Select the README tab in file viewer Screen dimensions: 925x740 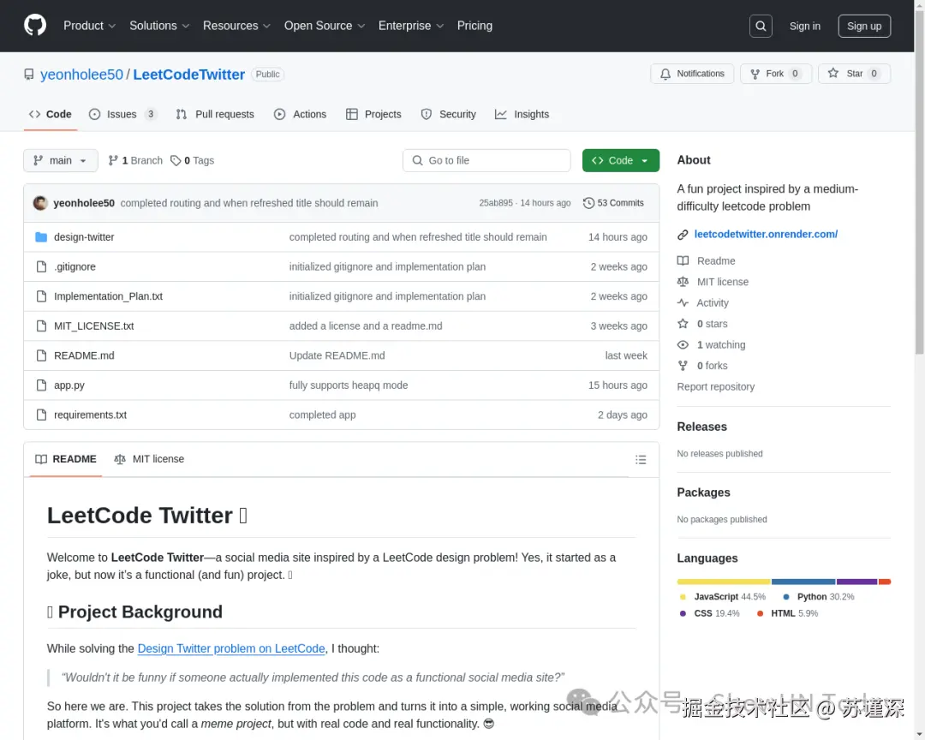click(x=65, y=459)
